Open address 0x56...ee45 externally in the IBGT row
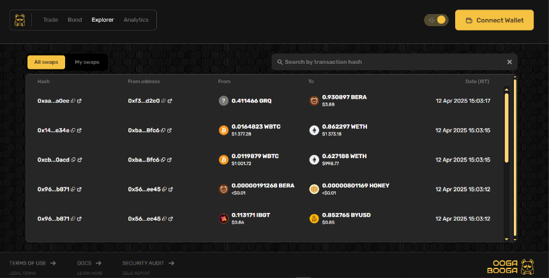Image resolution: width=549 pixels, height=278 pixels. tap(170, 219)
